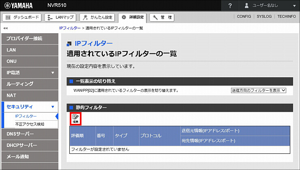This screenshot has width=300, height=170.
Task: Click the IPフィルター page heading
Action: [x=94, y=44]
